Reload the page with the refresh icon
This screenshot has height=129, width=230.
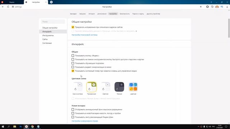[x=8, y=7]
